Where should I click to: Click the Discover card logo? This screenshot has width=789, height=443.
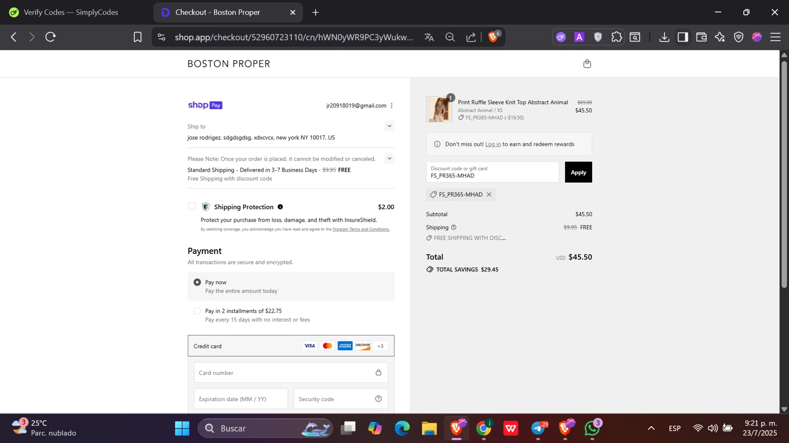(x=363, y=346)
